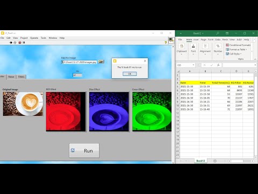258x194 pixels.
Task: Open the LabVIEW Operate menu
Action: click(34, 38)
